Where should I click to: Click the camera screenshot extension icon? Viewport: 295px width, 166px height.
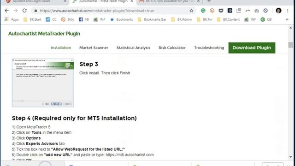point(257,11)
